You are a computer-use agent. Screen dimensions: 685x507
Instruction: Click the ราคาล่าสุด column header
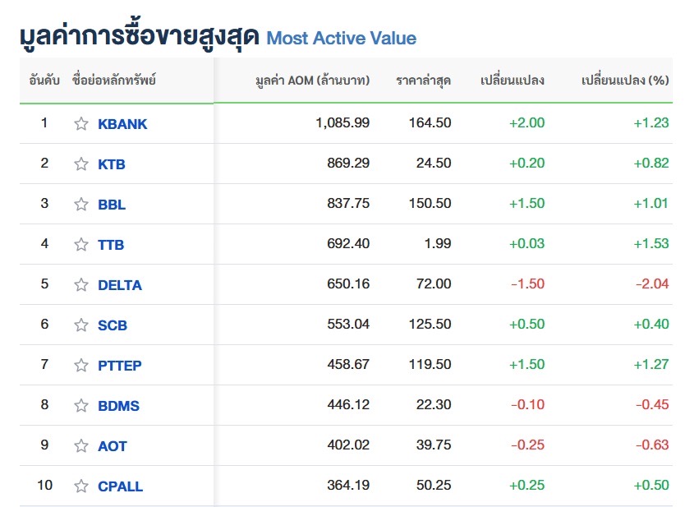423,81
